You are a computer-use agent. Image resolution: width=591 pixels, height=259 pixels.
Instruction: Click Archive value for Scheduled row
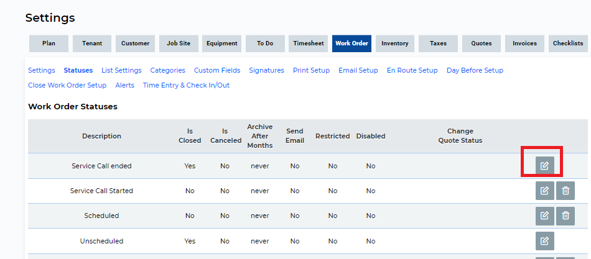pyautogui.click(x=259, y=216)
